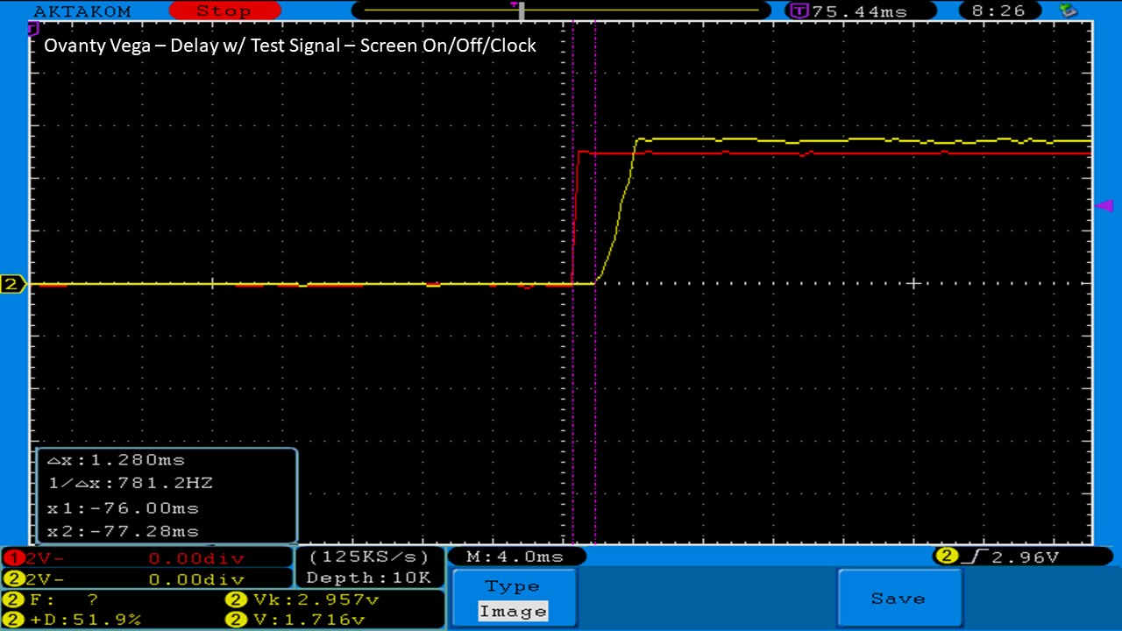Click the channel 1 red 2V scale indicator
This screenshot has height=631, width=1122.
click(35, 558)
